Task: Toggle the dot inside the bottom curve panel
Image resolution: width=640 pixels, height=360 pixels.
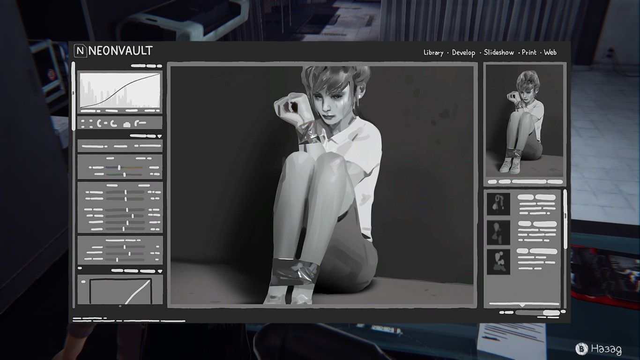Action: (83, 282)
